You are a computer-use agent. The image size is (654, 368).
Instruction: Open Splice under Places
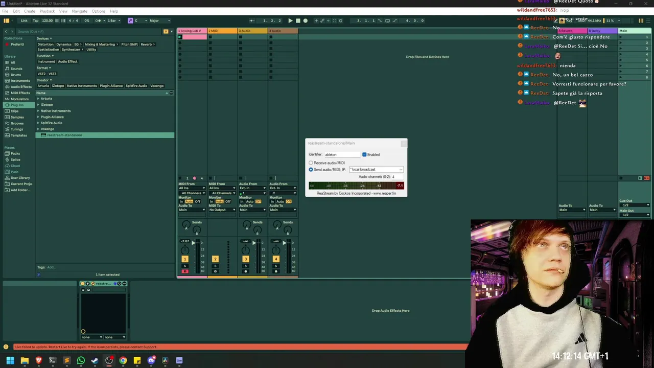(x=15, y=159)
